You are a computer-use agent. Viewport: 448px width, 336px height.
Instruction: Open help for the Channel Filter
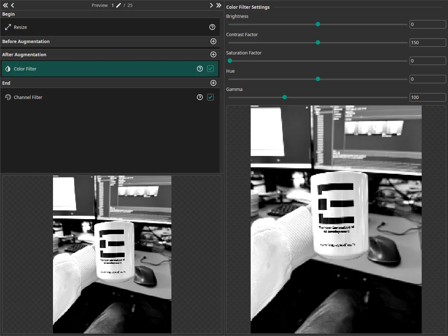200,97
